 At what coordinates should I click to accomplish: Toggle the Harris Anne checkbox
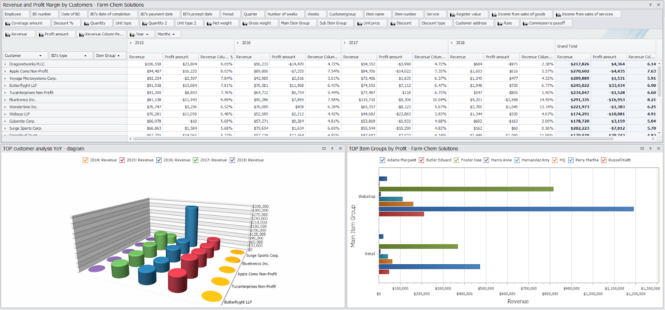[486, 160]
